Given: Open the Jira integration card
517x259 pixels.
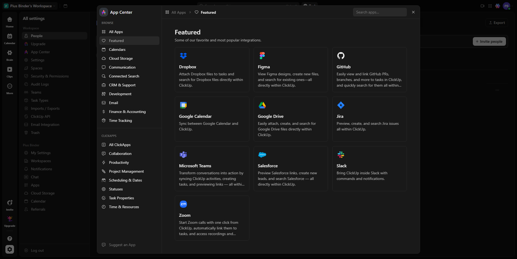Looking at the screenshot, I should click(369, 119).
